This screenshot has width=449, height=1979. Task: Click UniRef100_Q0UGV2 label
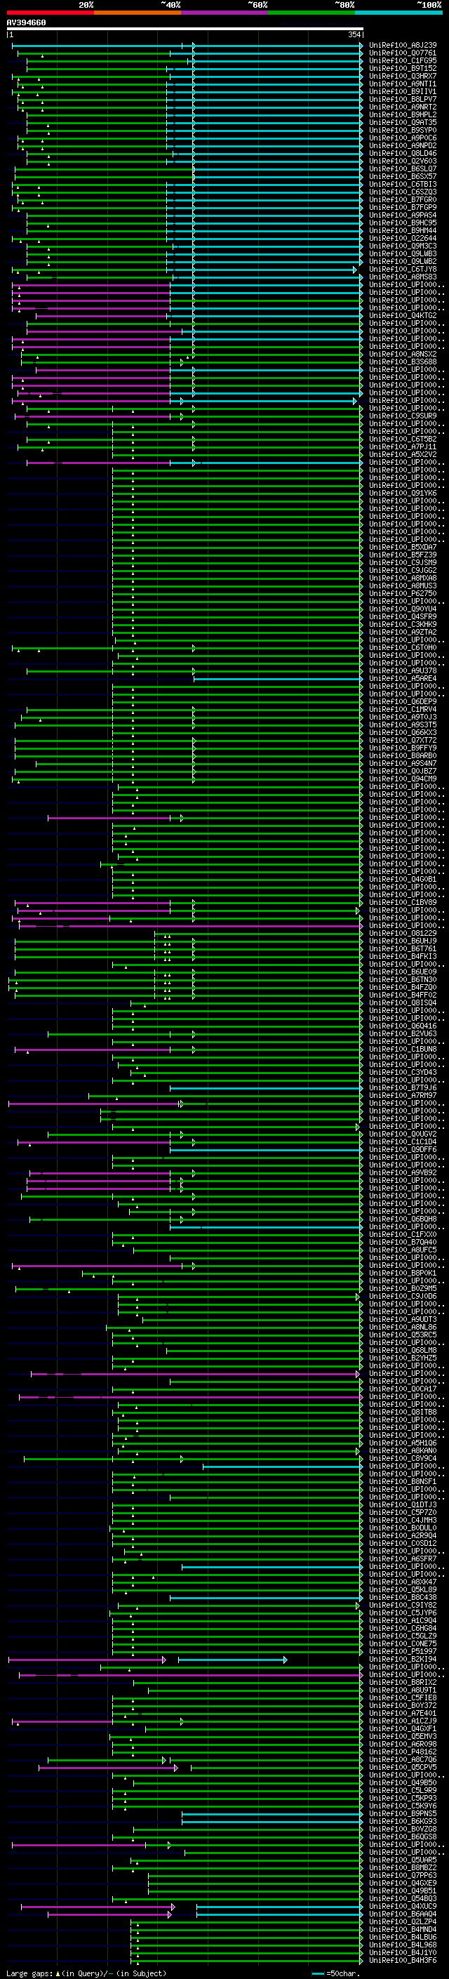coord(403,1134)
